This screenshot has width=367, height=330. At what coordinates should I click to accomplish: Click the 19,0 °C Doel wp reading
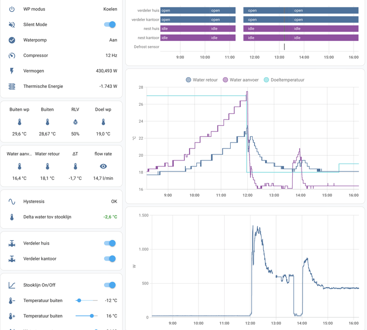tap(103, 134)
